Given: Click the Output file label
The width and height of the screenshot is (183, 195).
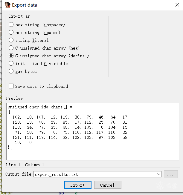Looking at the screenshot, I should [x=18, y=174].
